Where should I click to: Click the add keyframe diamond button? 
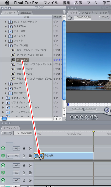coord(82,117)
